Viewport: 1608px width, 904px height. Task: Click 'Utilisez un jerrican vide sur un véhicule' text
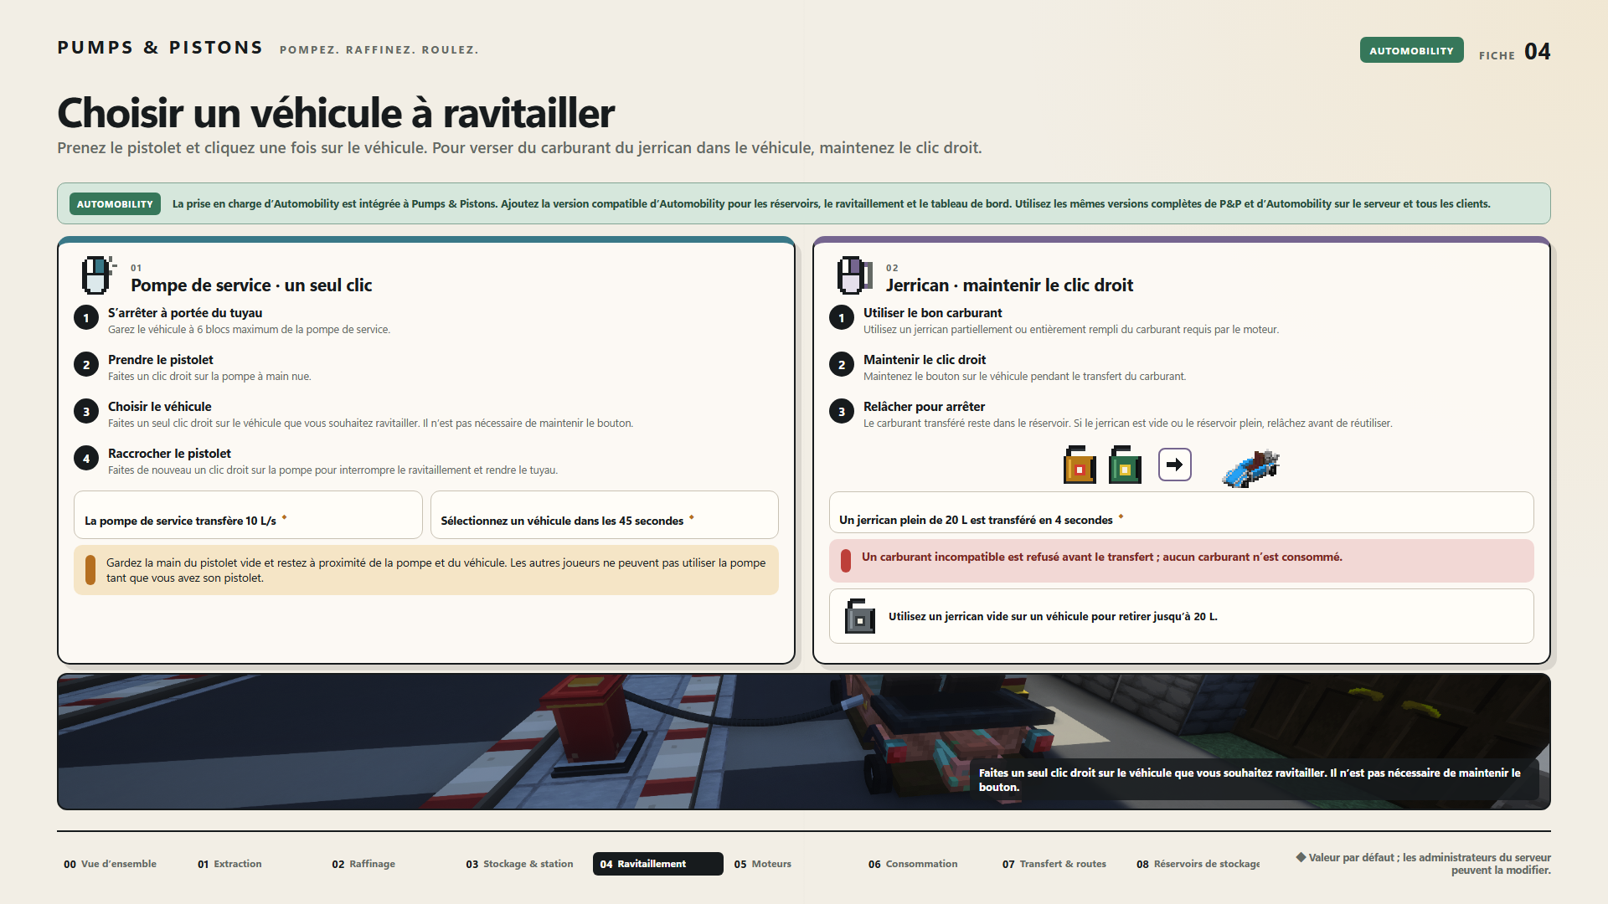(x=1053, y=616)
